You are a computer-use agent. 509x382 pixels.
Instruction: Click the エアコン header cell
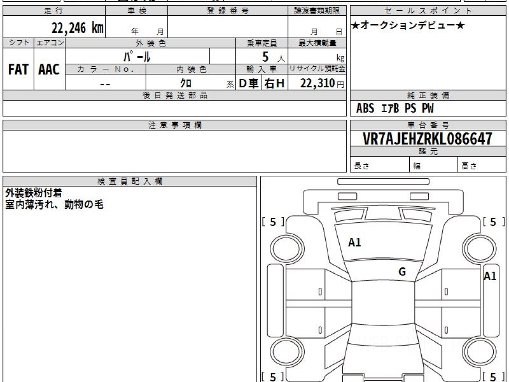50,43
